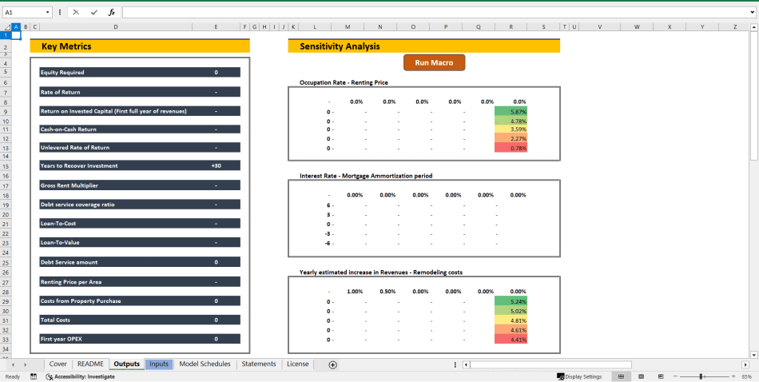Open the Inputs sheet tab

coord(159,364)
